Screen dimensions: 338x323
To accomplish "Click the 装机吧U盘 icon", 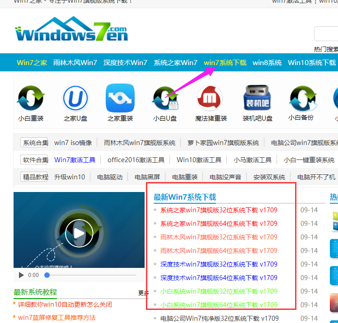I will coord(257,98).
